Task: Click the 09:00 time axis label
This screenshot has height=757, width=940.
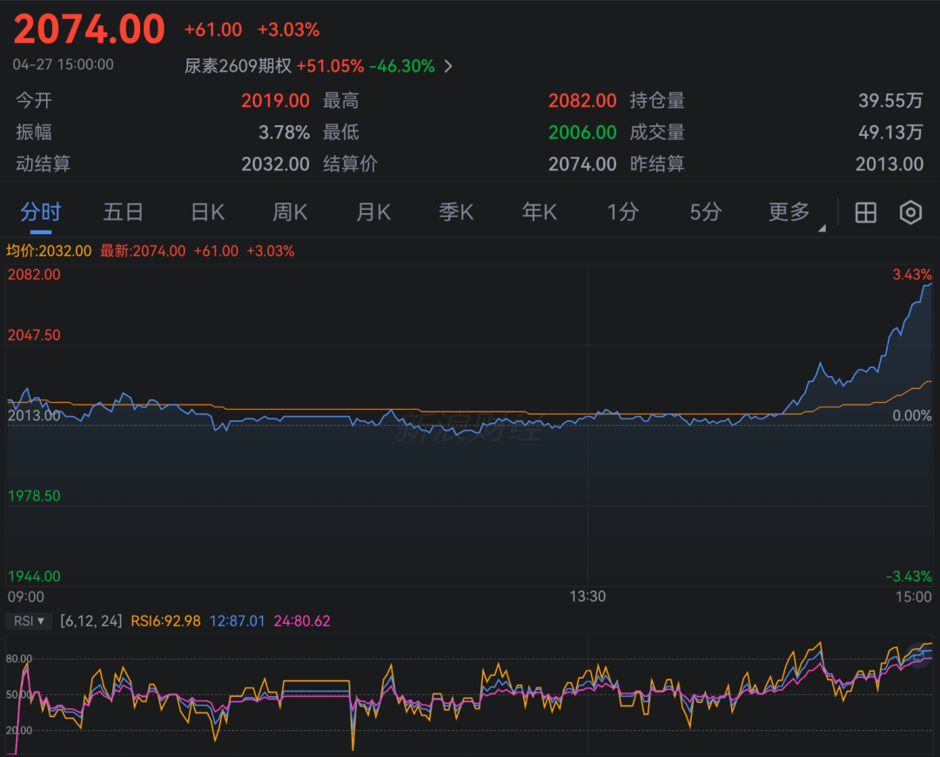Action: pos(26,597)
